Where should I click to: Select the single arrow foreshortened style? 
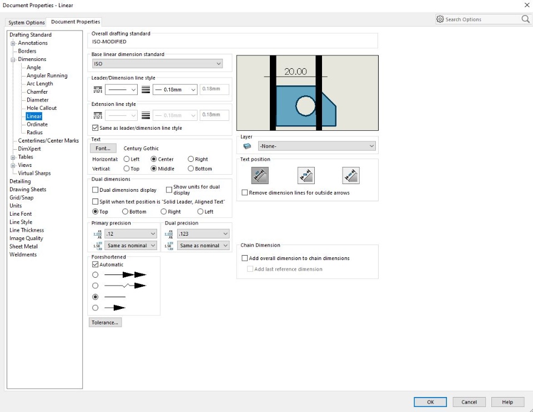[95, 308]
